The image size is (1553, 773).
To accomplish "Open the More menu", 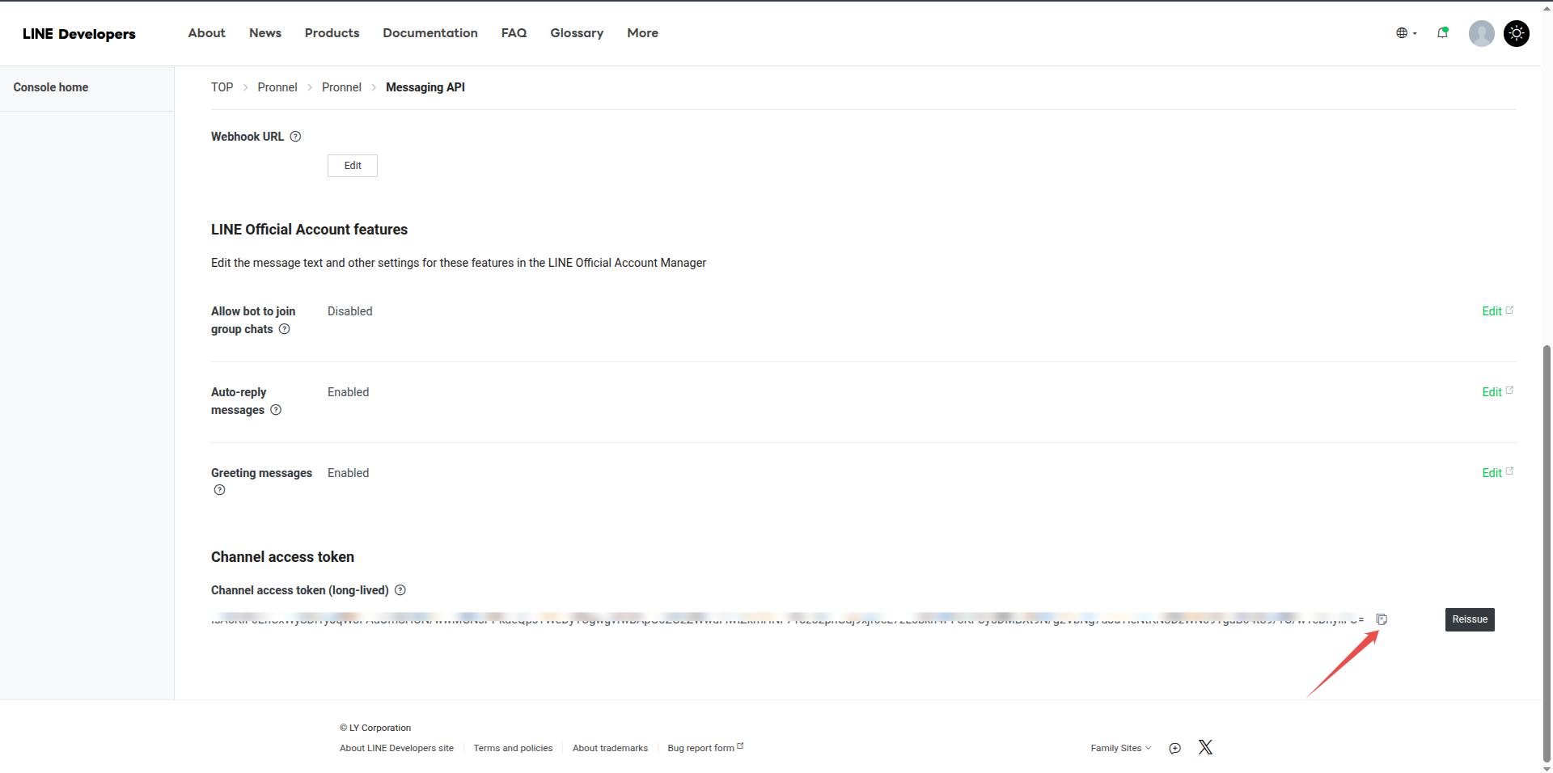I will click(x=642, y=33).
